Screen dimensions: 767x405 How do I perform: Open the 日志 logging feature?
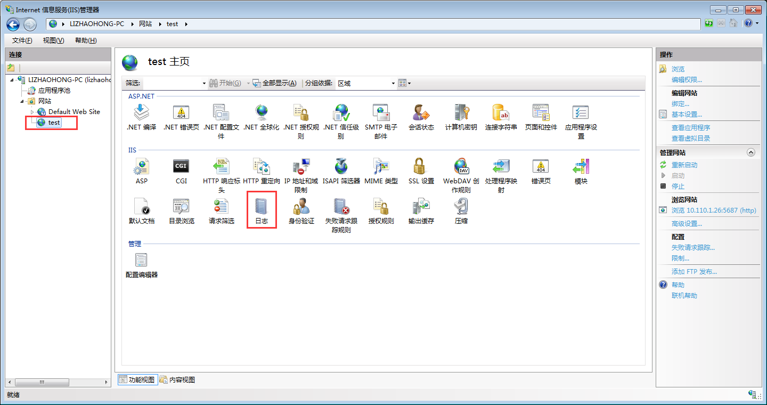coord(261,211)
